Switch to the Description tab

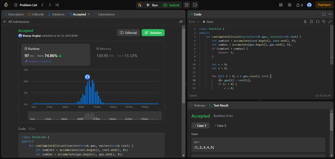tap(14, 14)
